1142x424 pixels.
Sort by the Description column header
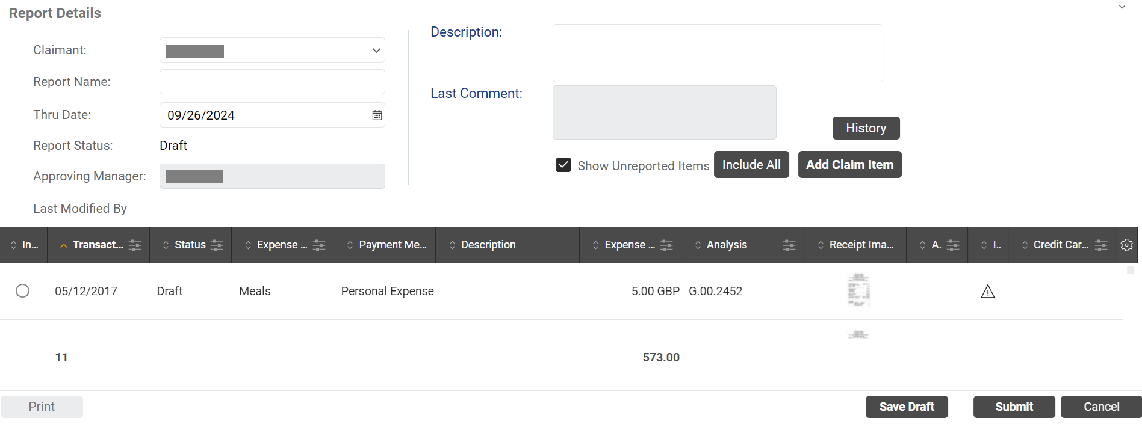[x=488, y=245]
